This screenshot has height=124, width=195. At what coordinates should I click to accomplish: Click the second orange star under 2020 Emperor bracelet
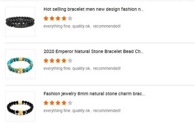click(x=52, y=60)
